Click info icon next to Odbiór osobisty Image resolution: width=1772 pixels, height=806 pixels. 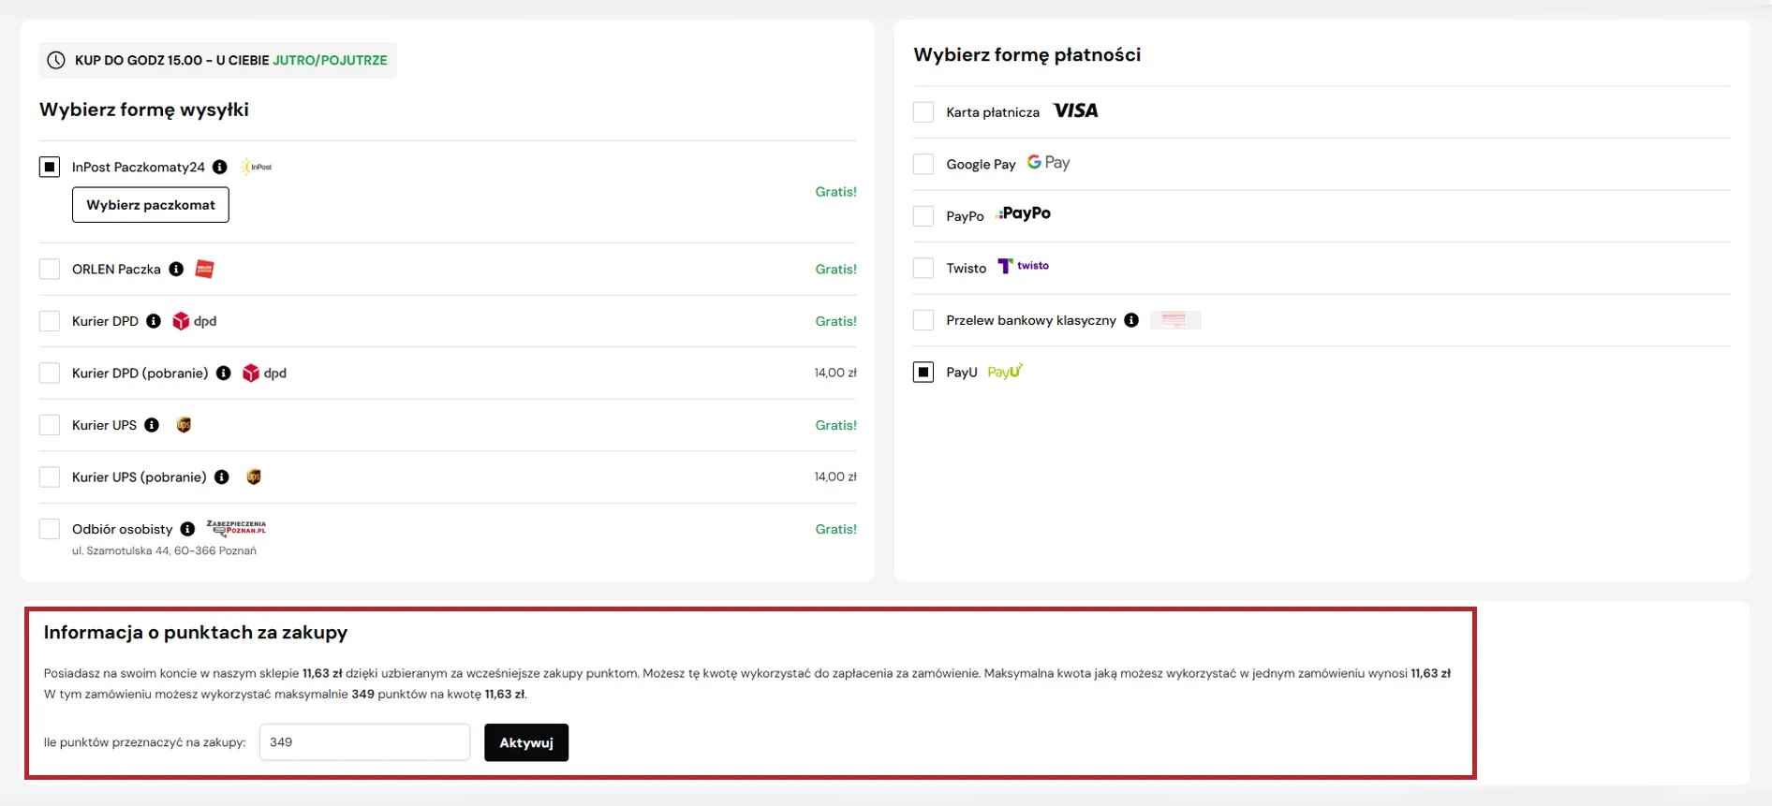187,529
